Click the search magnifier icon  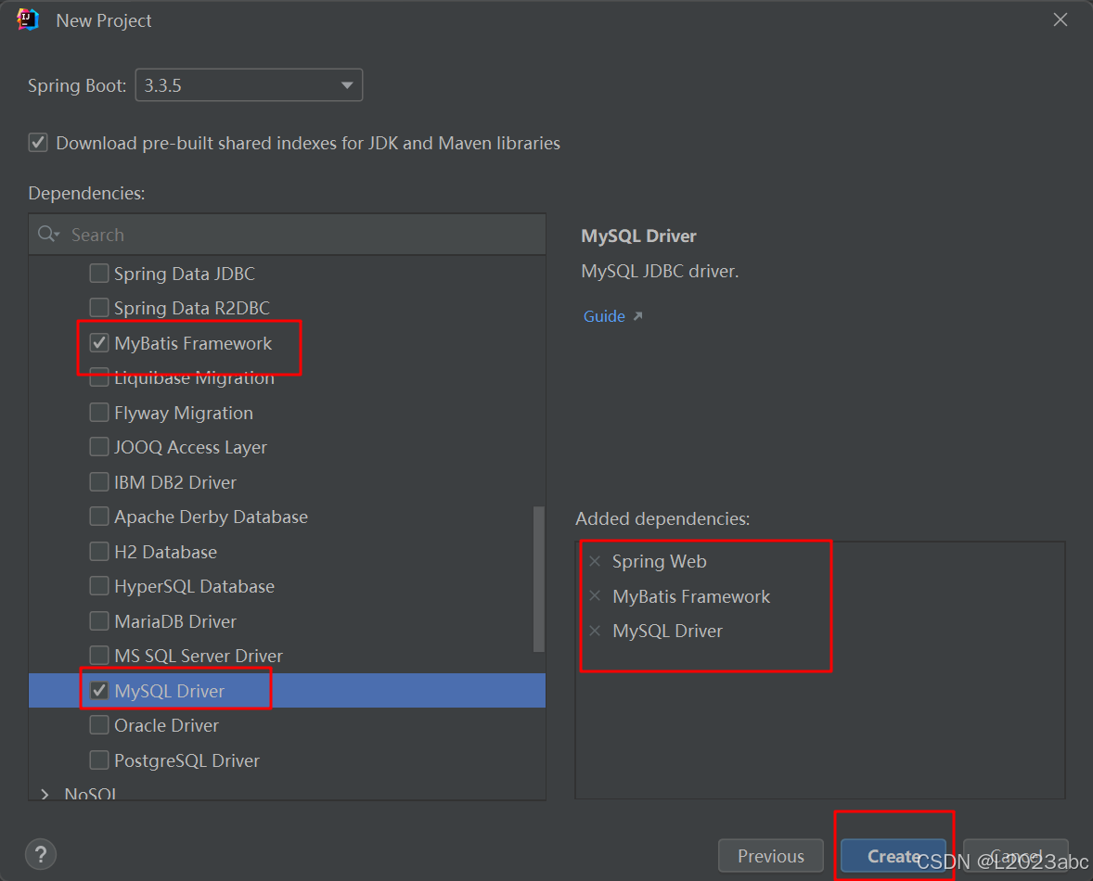click(47, 234)
